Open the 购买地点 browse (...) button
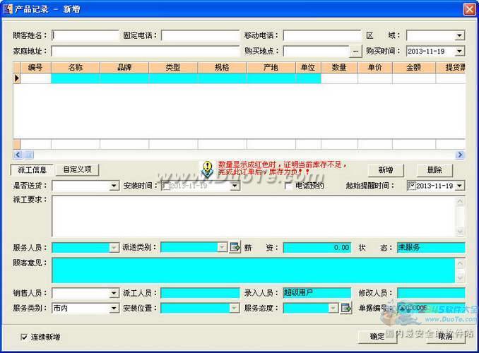This screenshot has height=353, width=479. [x=355, y=51]
